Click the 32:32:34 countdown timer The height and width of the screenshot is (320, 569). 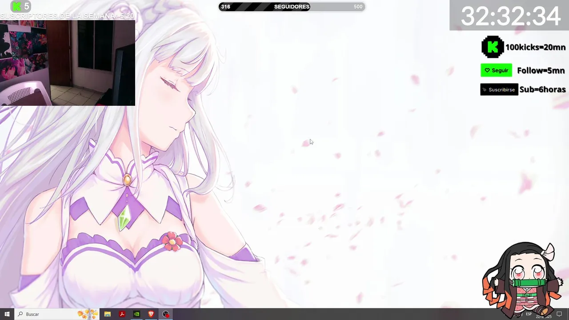pos(510,16)
